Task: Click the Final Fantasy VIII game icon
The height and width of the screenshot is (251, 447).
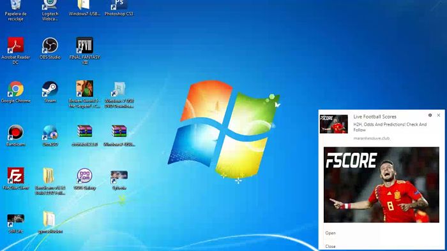Action: (85, 50)
